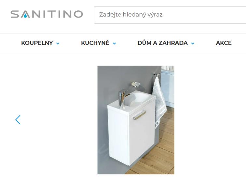
Task: Click the towel hook in product photo
Action: point(157,75)
